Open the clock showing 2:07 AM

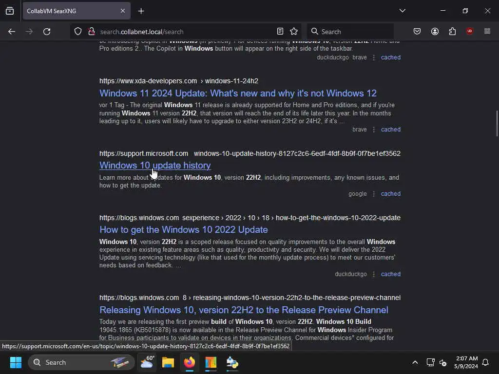coord(466,362)
